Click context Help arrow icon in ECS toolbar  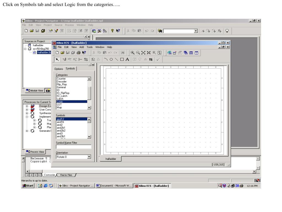tap(84, 53)
